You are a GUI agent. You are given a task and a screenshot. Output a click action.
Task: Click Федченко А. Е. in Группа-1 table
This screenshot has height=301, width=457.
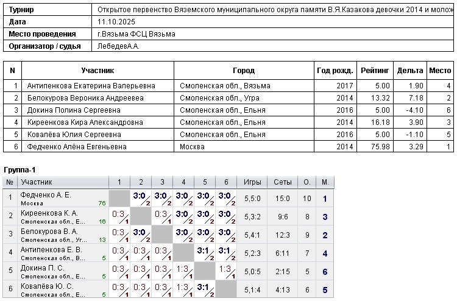46,195
